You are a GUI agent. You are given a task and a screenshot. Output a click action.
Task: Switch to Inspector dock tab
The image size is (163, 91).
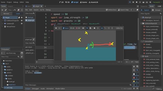[x=144, y=6]
